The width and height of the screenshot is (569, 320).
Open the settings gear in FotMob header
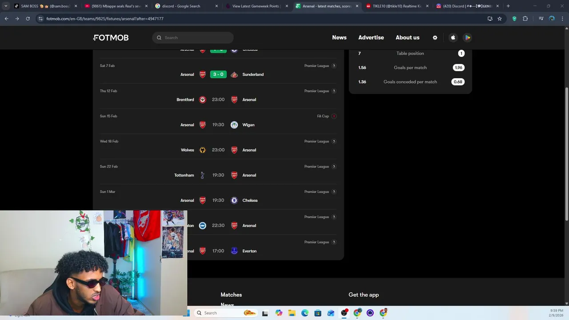pyautogui.click(x=435, y=38)
